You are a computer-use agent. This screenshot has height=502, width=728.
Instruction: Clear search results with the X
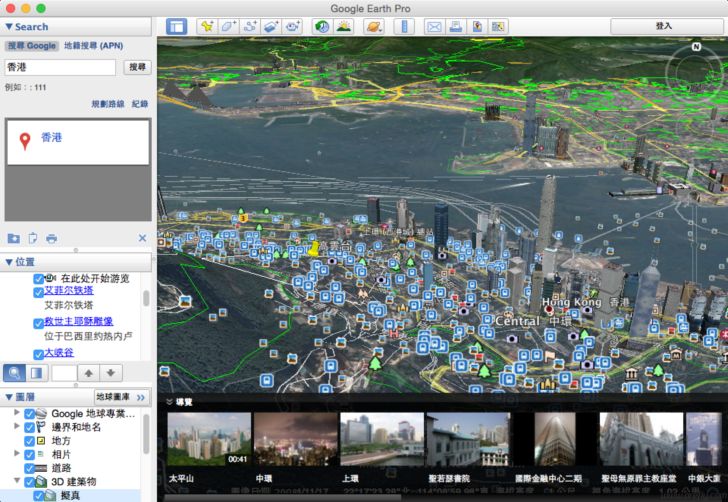(x=143, y=238)
